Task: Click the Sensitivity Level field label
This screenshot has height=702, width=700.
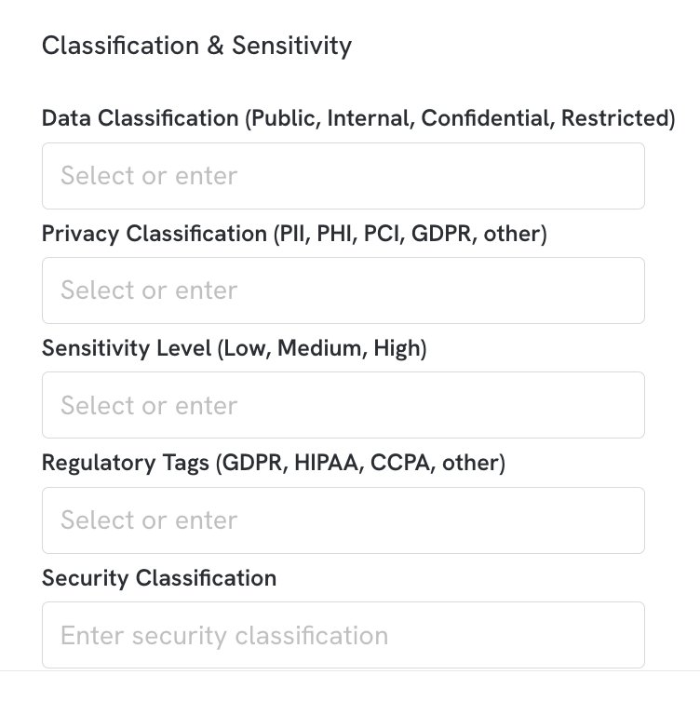Action: point(234,348)
